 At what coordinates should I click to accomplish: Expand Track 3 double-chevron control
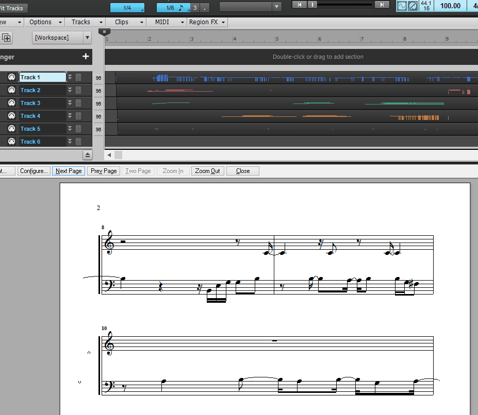(70, 103)
